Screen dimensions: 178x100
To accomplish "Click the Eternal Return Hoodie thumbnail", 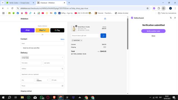I will pyautogui.click(x=74, y=28).
